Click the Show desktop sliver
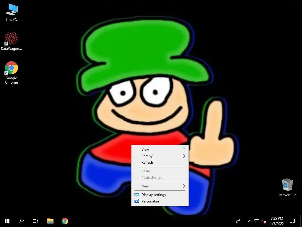Screen dimensions: 302x227 click(x=301, y=221)
